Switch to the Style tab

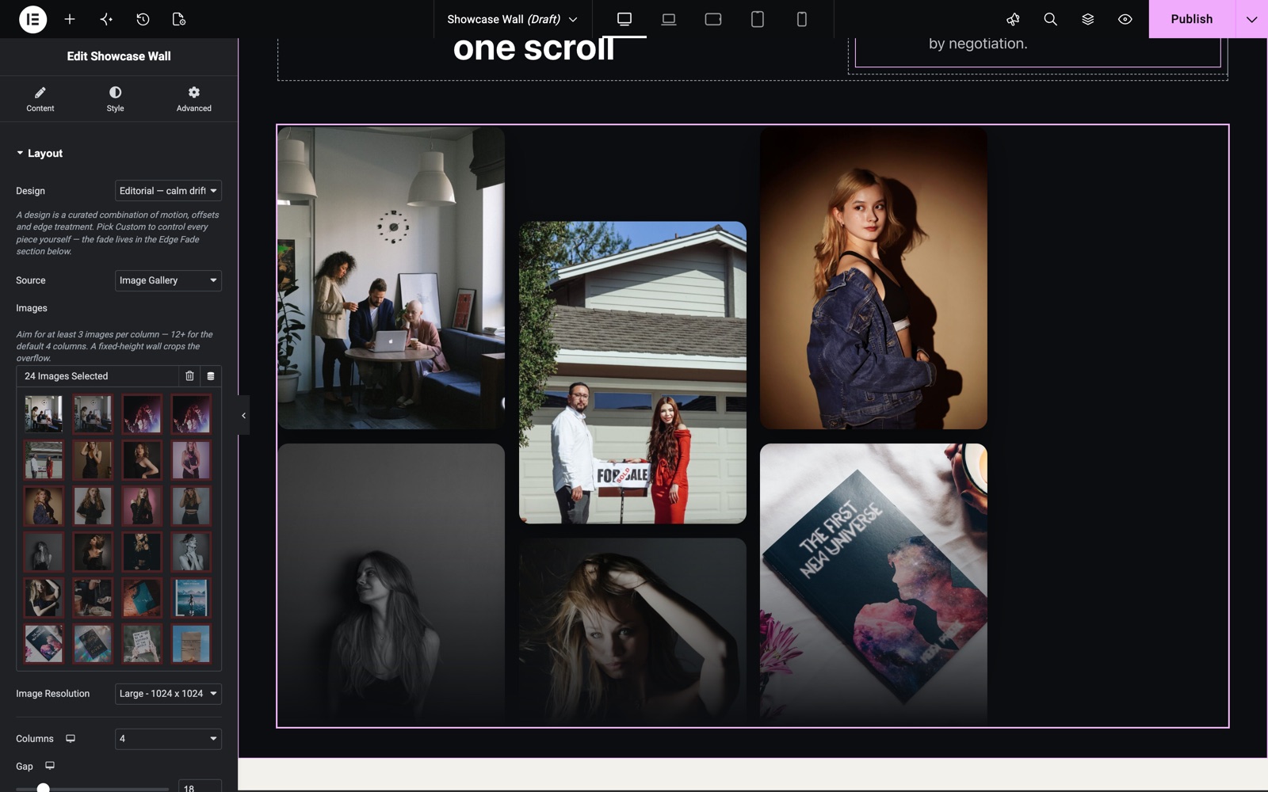(x=116, y=99)
